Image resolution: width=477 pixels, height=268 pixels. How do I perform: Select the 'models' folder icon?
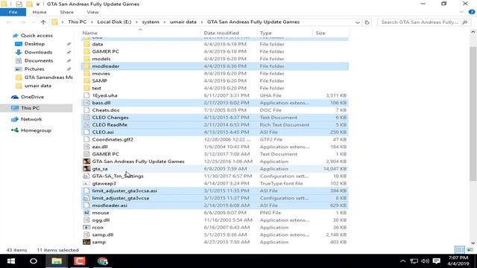tap(86, 59)
